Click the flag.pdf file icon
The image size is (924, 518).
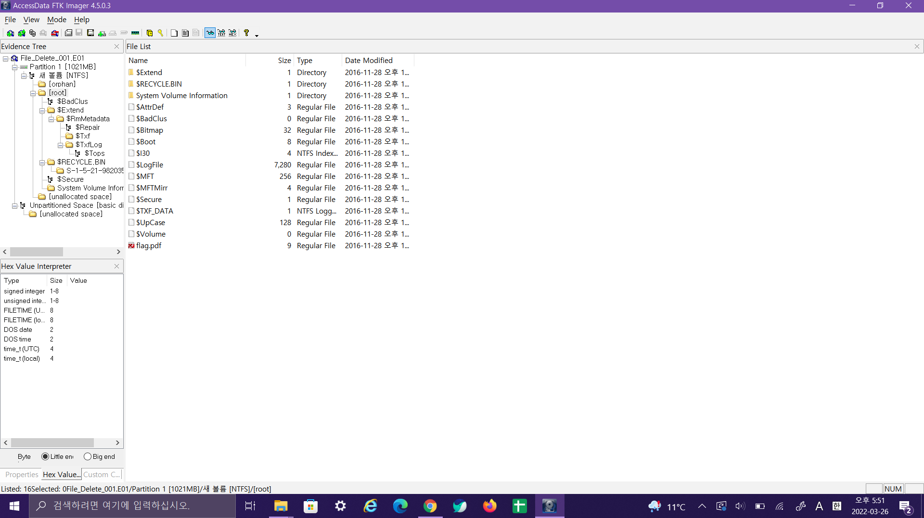(x=131, y=246)
